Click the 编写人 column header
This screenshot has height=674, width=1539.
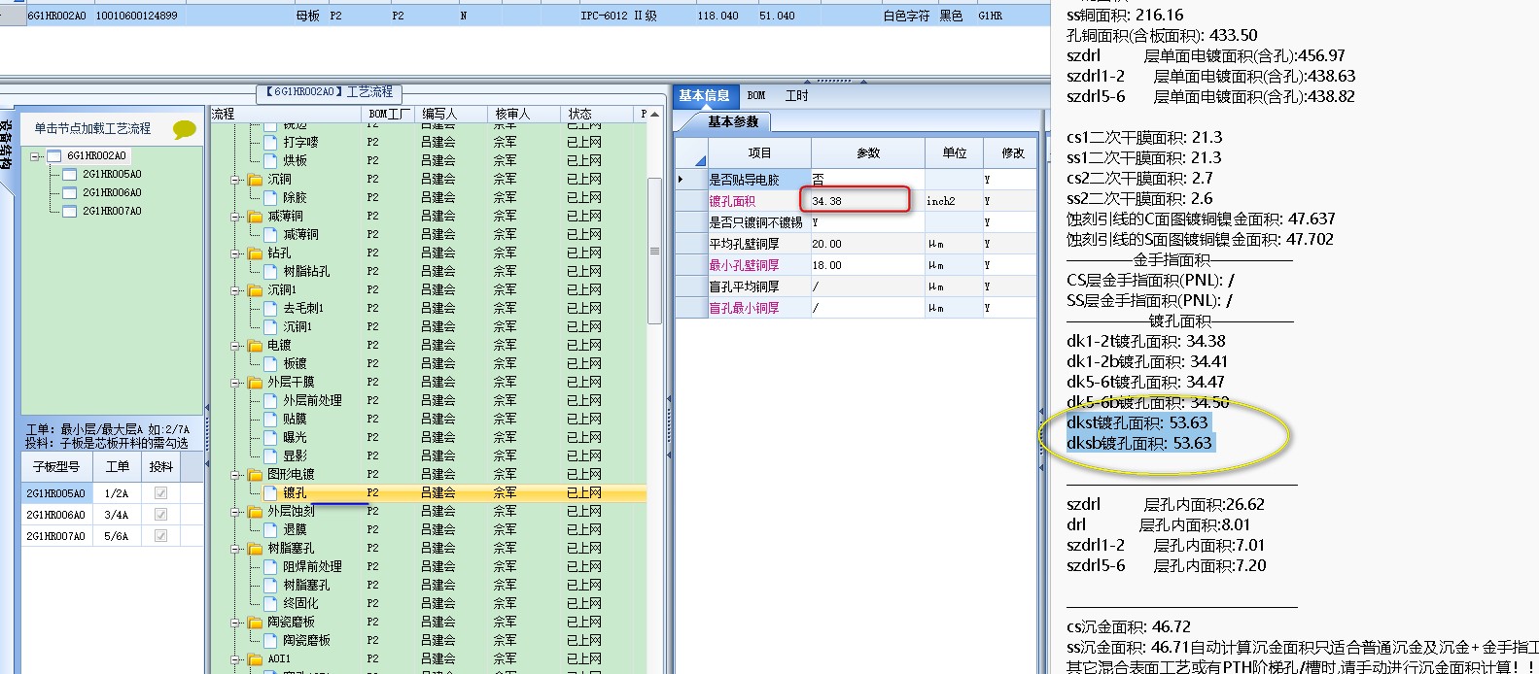coord(453,114)
